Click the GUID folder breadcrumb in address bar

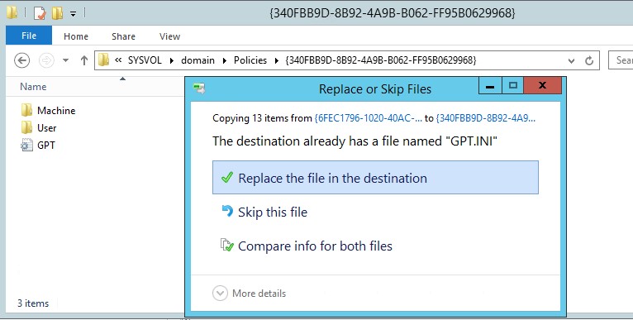click(x=381, y=60)
